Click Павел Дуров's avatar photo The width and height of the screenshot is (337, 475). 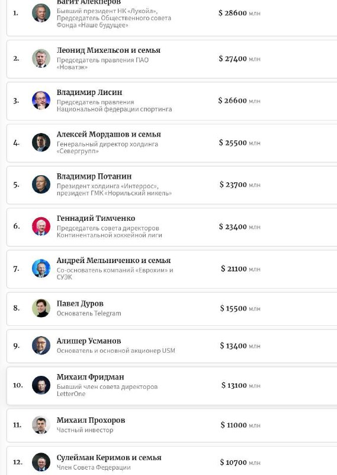[x=41, y=308]
